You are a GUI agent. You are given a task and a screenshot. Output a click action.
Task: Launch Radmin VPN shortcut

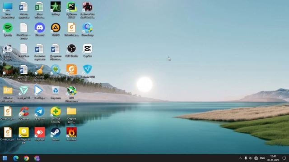click(x=87, y=72)
